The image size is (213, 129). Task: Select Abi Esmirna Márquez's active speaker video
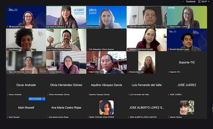[66, 17]
